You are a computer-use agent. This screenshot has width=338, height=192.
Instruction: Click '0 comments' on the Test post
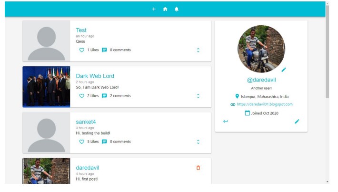pos(120,50)
